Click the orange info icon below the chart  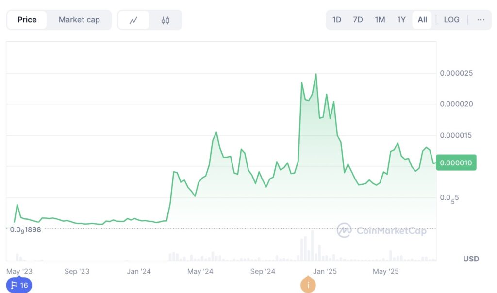click(307, 285)
